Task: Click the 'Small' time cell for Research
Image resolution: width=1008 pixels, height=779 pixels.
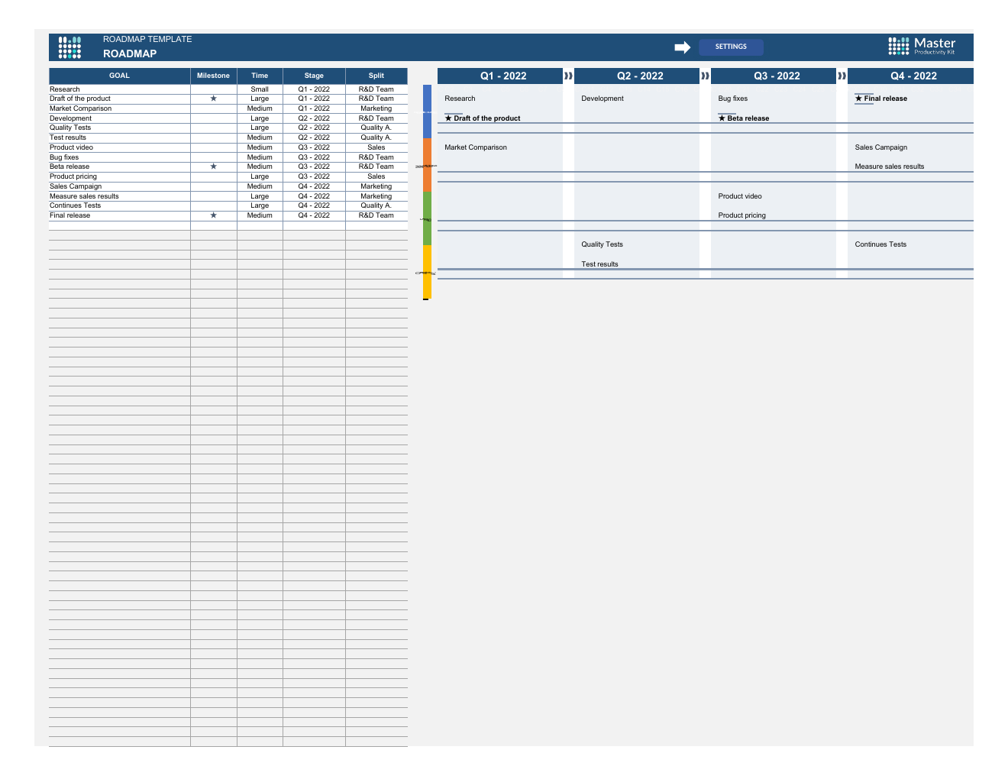Action: click(x=260, y=89)
